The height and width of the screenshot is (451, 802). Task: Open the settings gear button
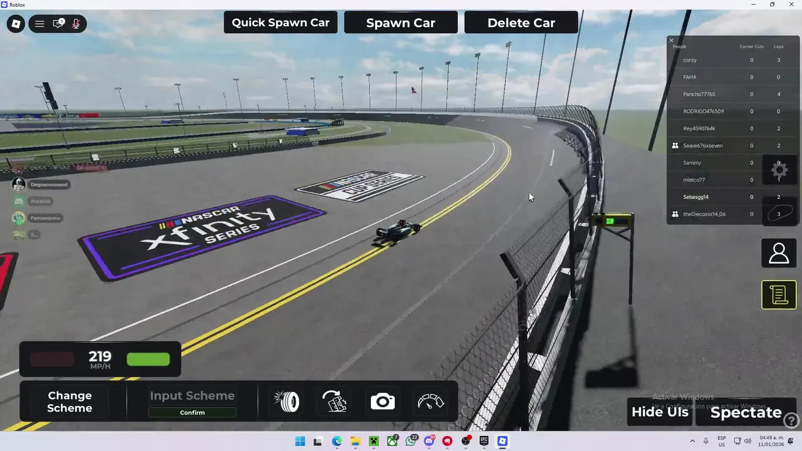point(779,170)
